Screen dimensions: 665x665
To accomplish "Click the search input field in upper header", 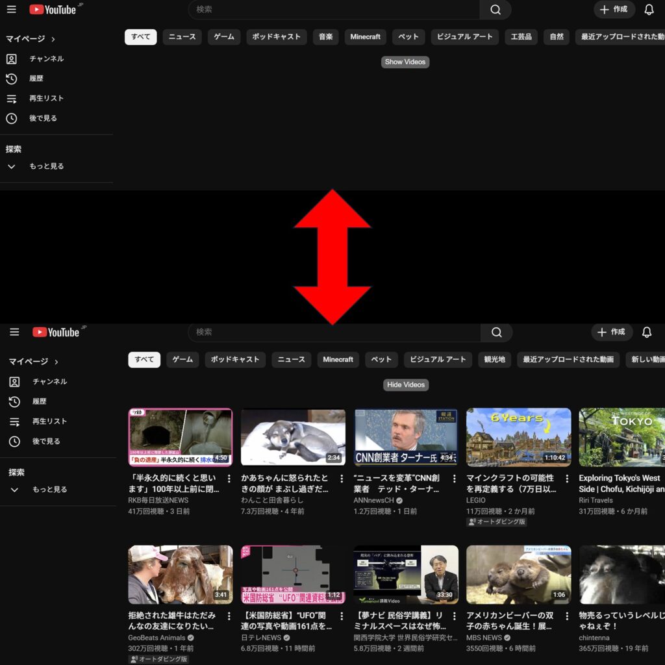I will pos(334,9).
